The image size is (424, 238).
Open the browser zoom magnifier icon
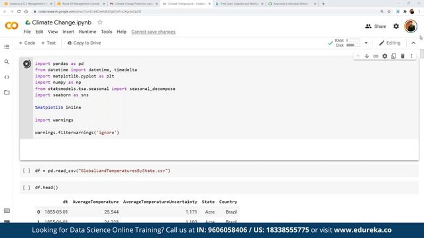382,12
